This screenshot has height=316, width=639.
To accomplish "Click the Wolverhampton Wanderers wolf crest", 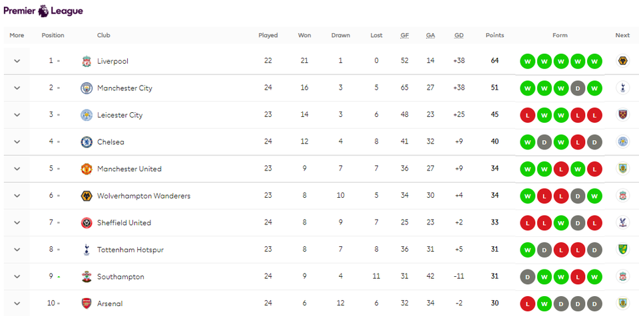I will click(87, 196).
